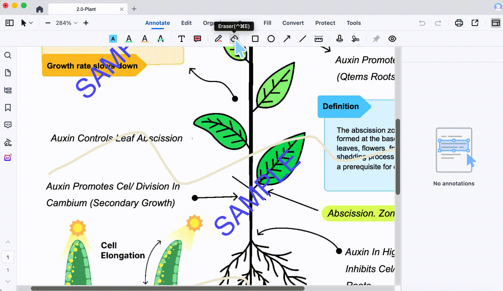Select the line shape tool
This screenshot has width=503, height=291.
(303, 39)
